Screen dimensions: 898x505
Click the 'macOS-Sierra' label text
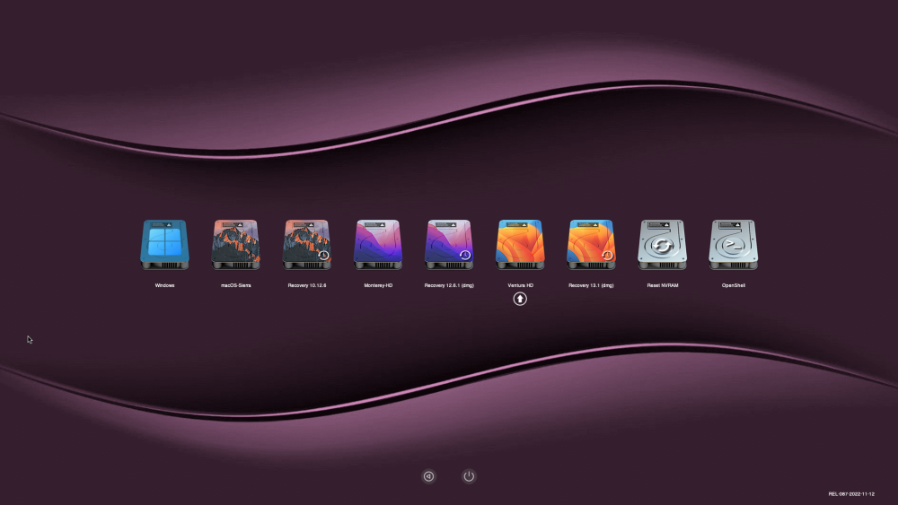[x=236, y=285]
